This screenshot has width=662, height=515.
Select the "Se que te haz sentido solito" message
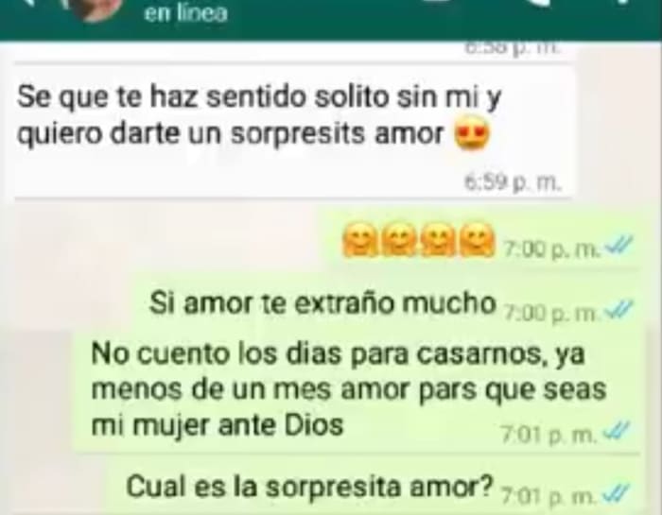click(x=294, y=131)
